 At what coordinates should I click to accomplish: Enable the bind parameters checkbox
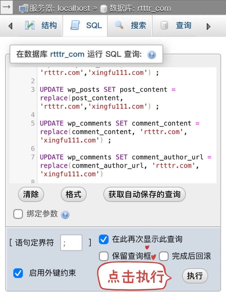click(18, 214)
